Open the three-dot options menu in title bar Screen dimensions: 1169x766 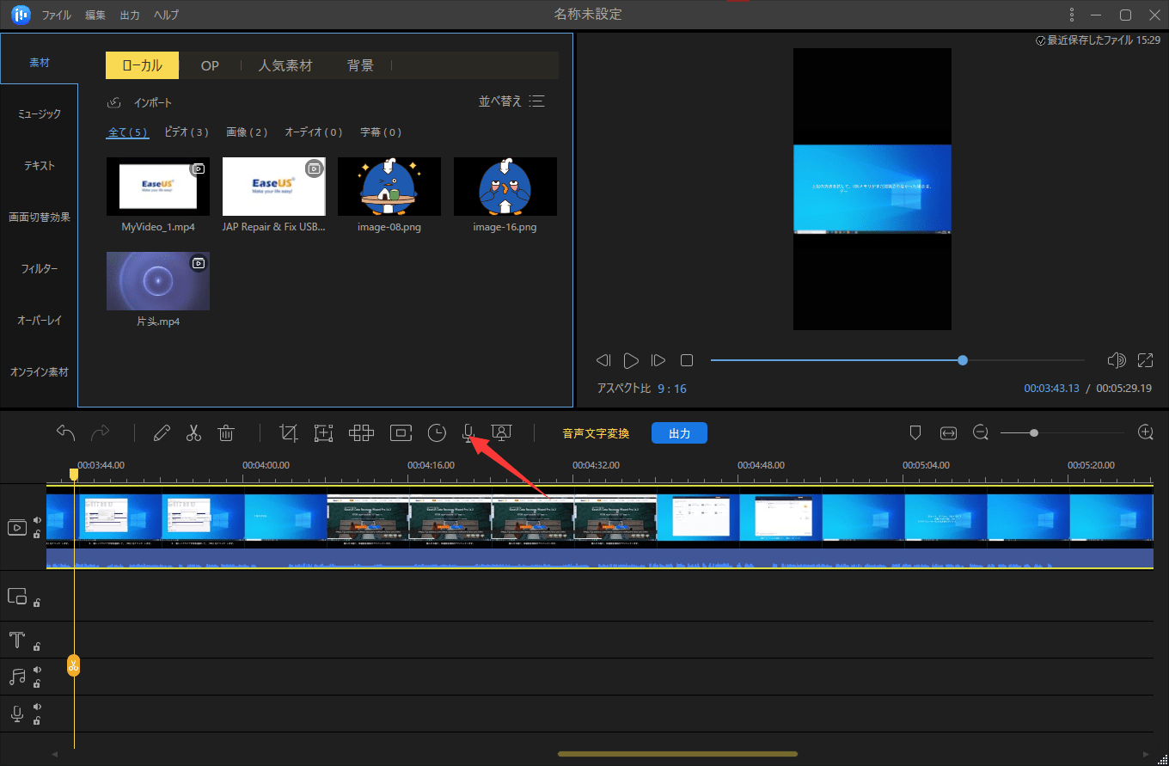[x=1071, y=15]
